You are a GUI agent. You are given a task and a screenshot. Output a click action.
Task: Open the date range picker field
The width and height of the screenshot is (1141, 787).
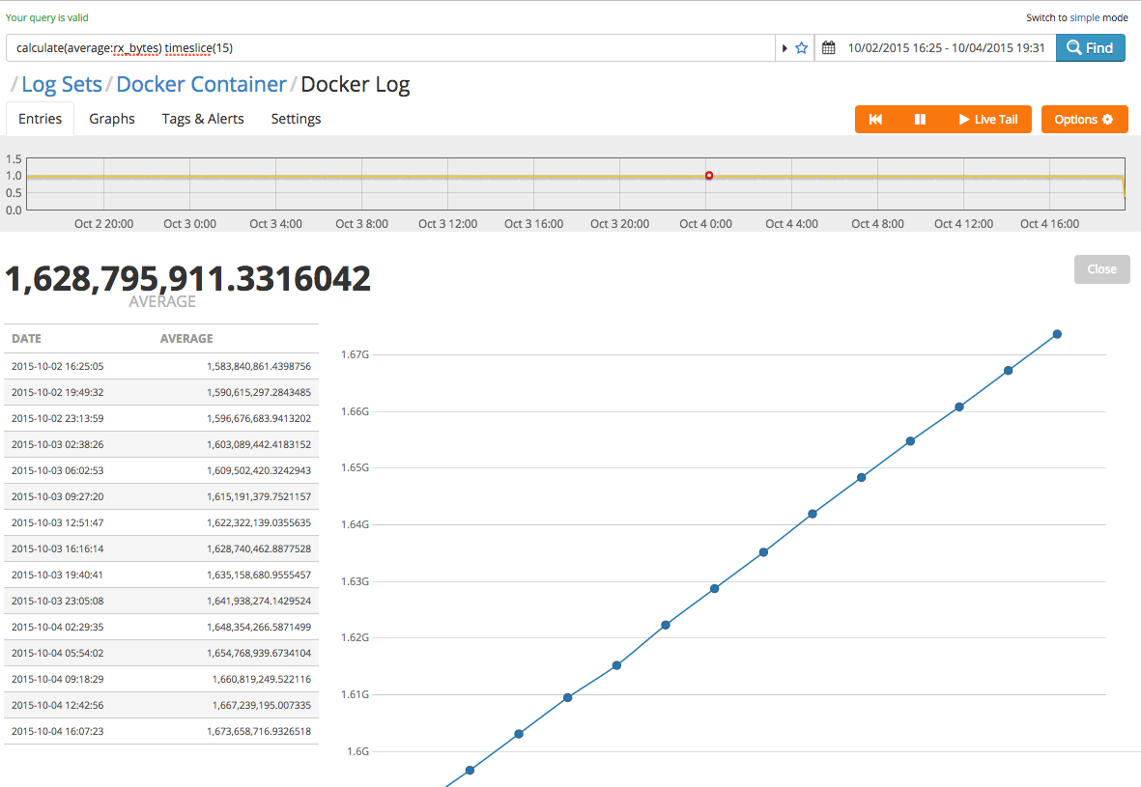(945, 48)
